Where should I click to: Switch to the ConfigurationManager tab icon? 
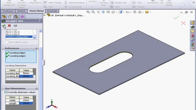coord(16,16)
